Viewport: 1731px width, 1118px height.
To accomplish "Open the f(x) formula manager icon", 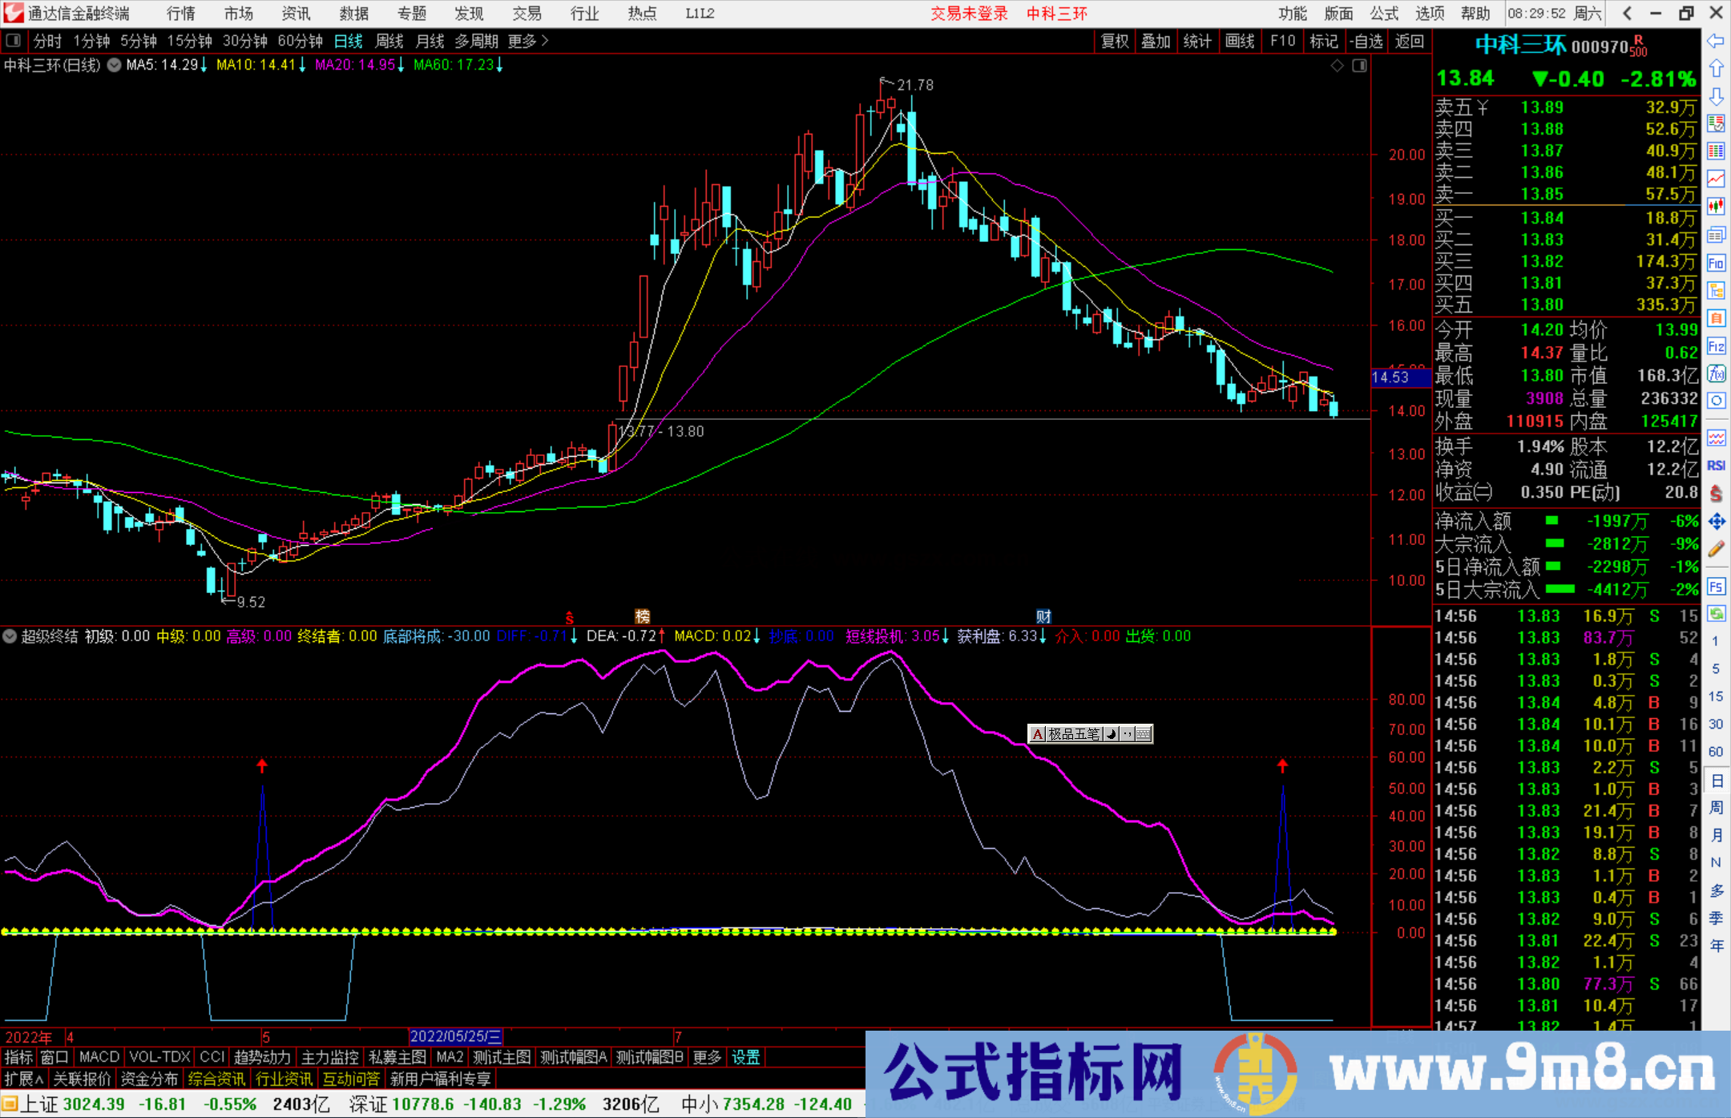I will click(1716, 373).
